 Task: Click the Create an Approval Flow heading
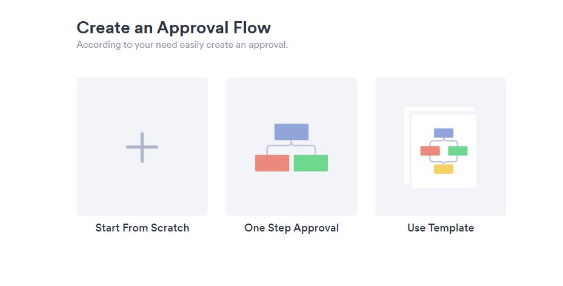click(174, 28)
